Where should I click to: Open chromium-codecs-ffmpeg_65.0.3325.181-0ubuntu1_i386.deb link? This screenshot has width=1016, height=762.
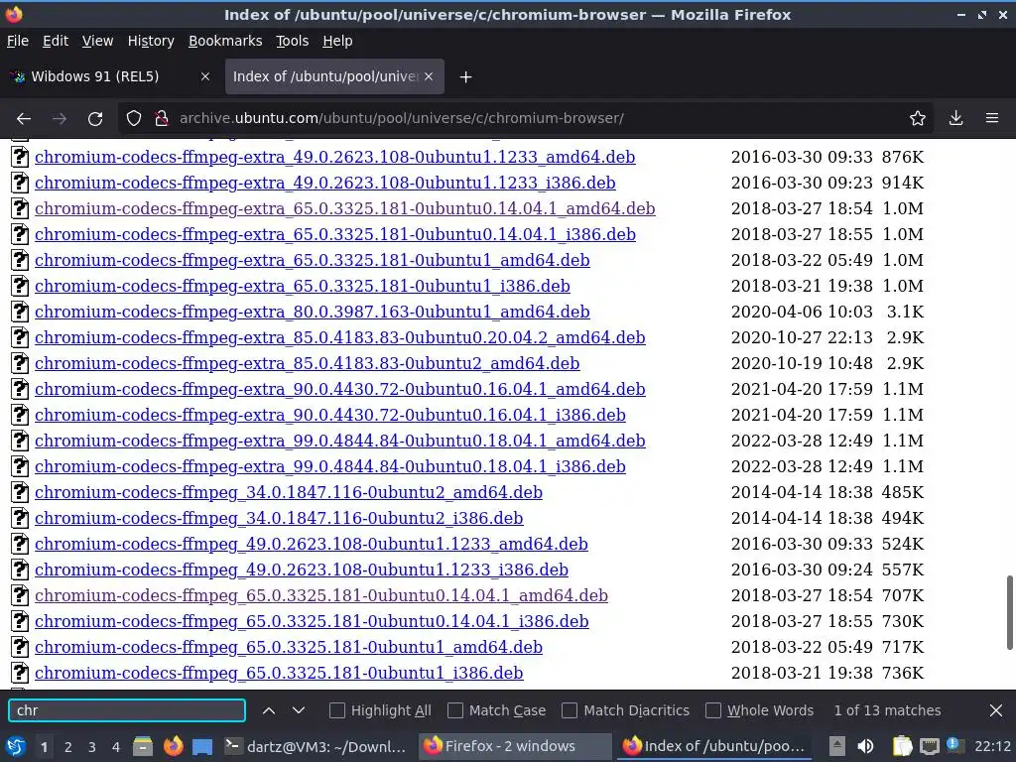tap(279, 673)
